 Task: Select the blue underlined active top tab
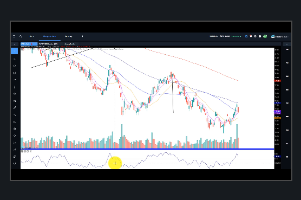coord(49,36)
